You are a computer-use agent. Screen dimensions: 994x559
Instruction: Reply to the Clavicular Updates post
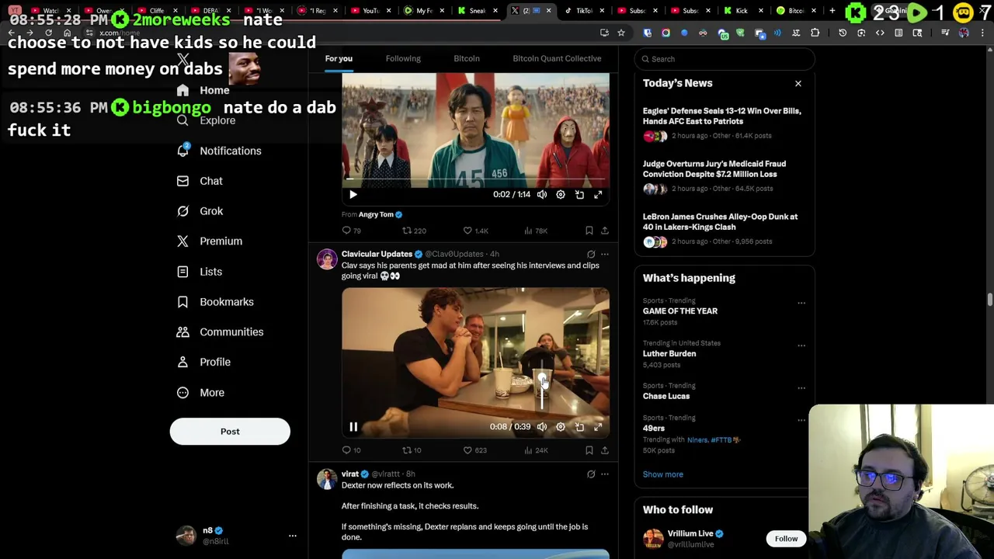tap(351, 450)
